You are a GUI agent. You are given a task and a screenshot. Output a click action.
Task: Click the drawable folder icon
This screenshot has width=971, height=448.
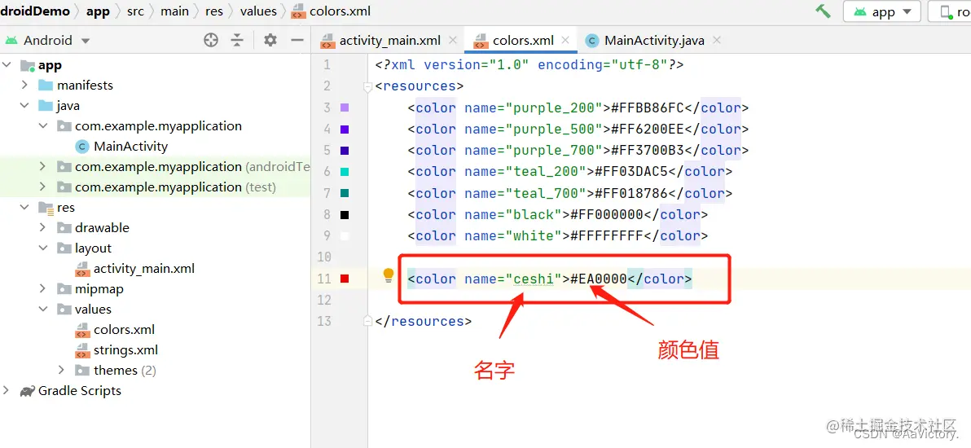[64, 227]
